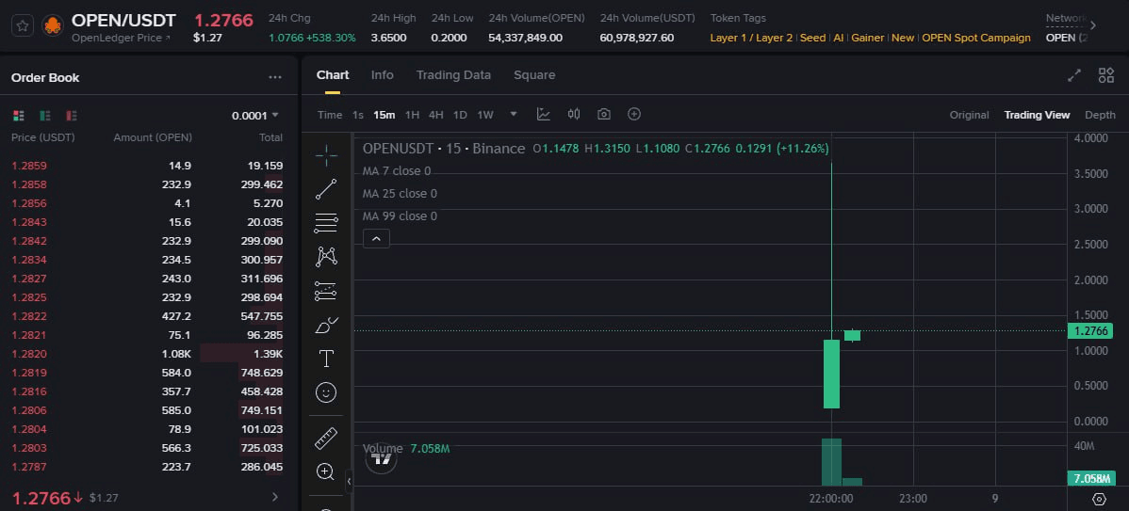
Task: Select the Text annotation tool
Action: [326, 359]
